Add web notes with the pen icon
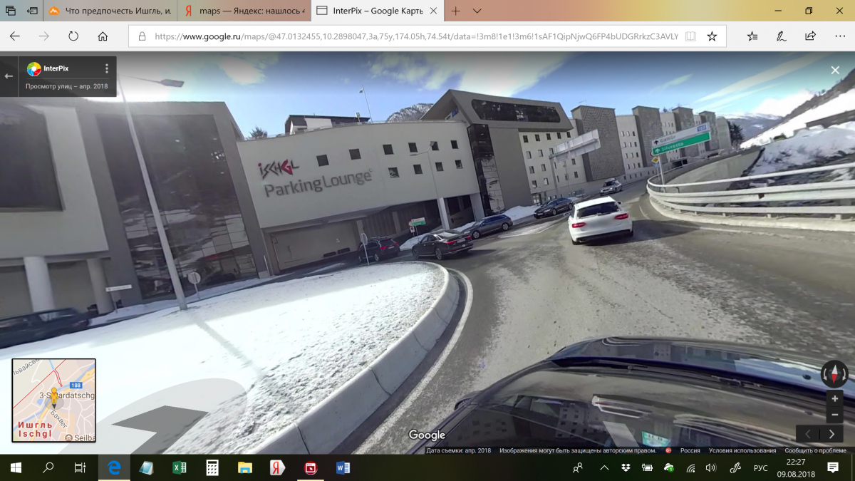The image size is (855, 481). (782, 36)
